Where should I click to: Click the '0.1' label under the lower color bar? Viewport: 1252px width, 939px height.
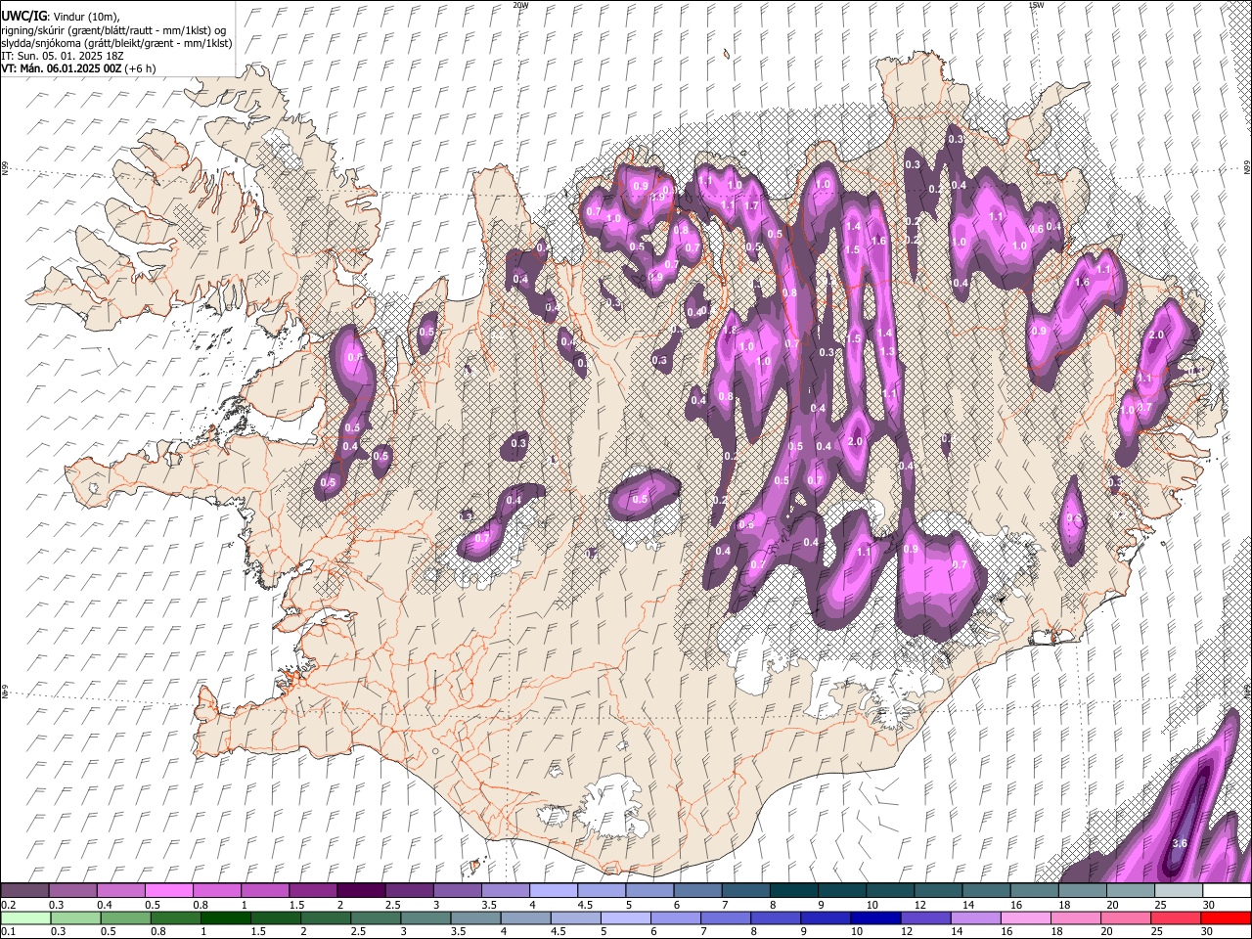[x=8, y=931]
